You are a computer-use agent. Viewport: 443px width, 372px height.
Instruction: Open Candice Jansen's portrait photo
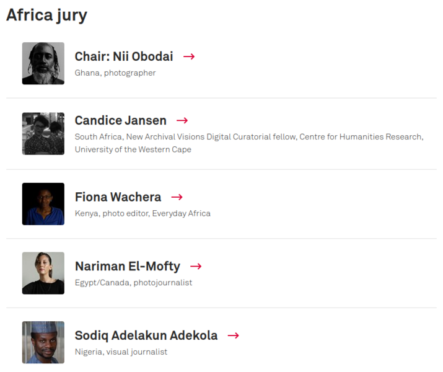pyautogui.click(x=43, y=134)
